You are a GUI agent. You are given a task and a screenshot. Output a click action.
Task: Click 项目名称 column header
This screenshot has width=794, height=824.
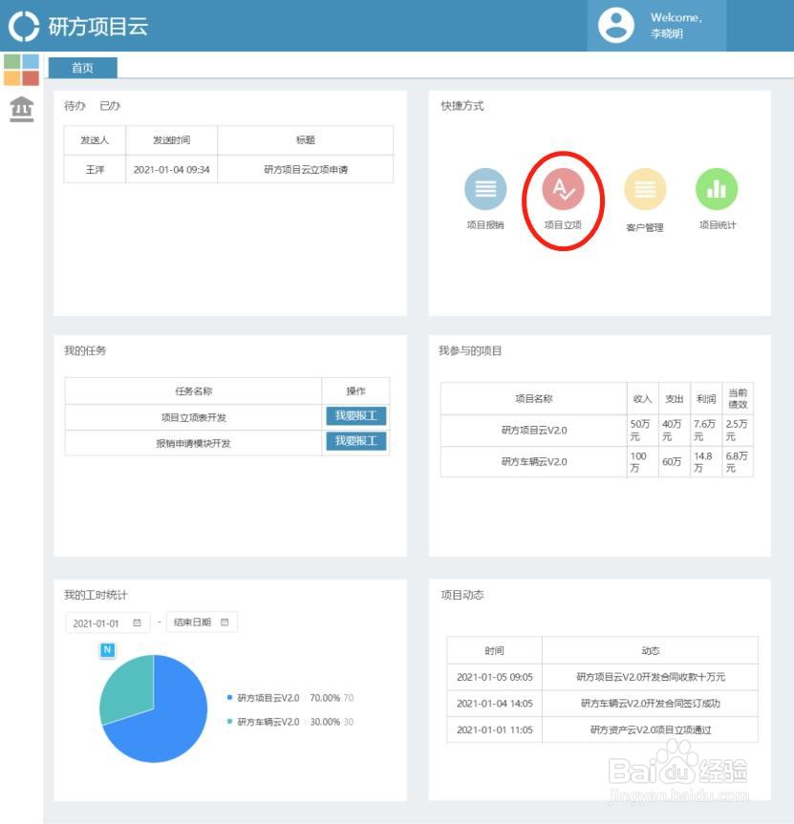534,398
